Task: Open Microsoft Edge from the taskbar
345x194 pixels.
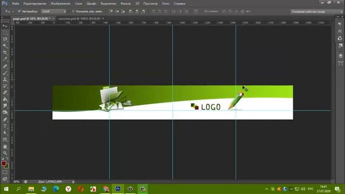Action: [x=56, y=189]
